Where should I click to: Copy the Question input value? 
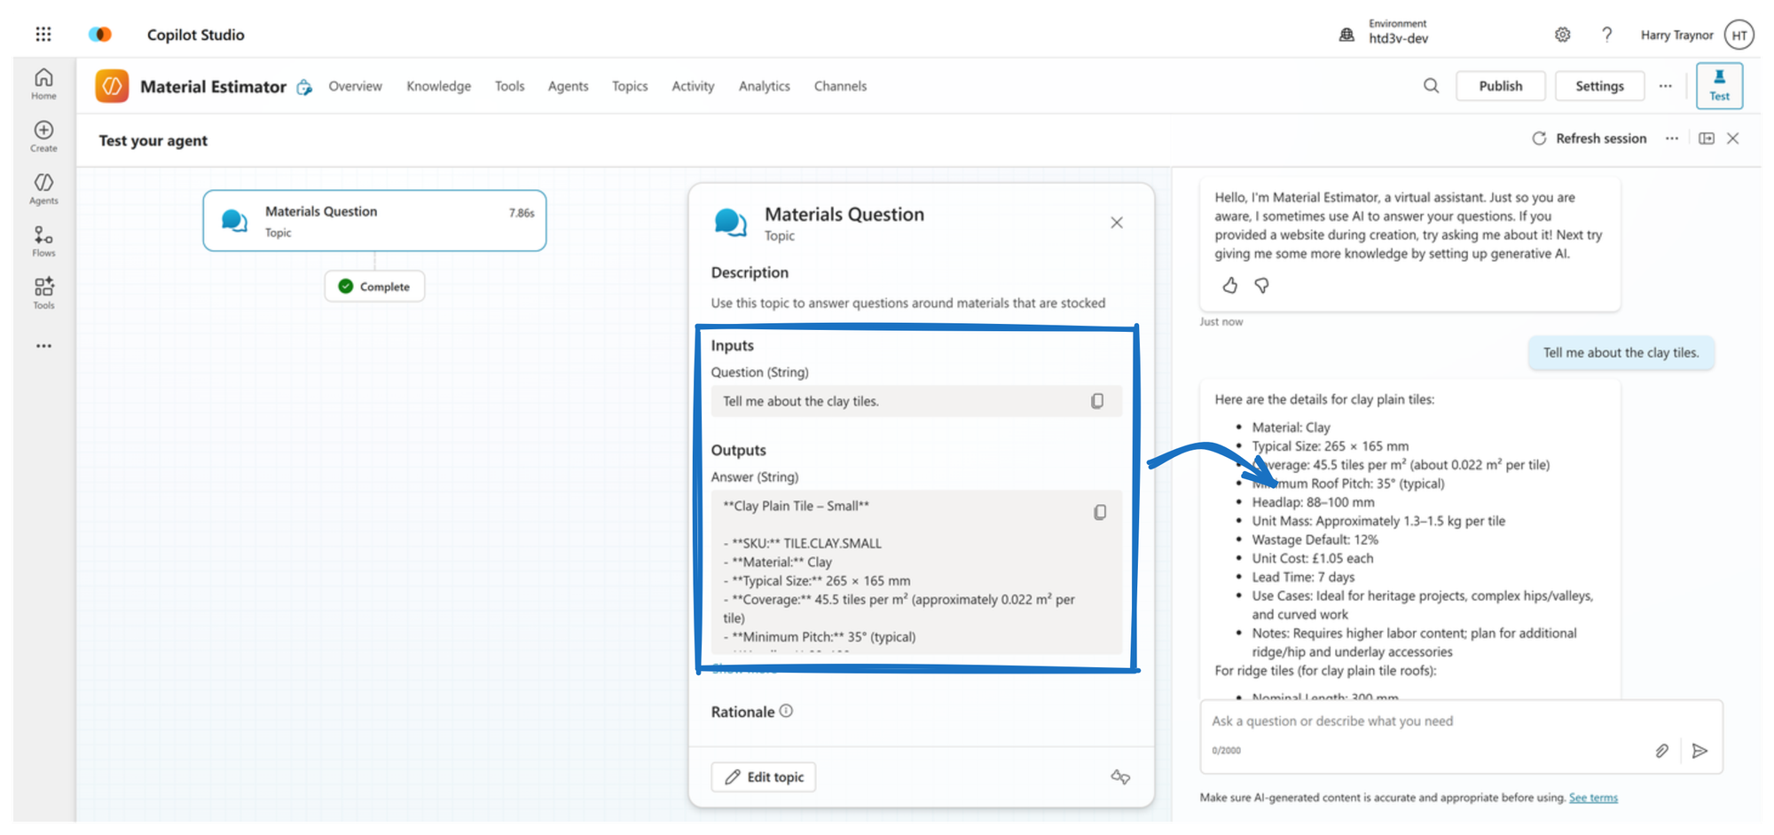[1097, 401]
